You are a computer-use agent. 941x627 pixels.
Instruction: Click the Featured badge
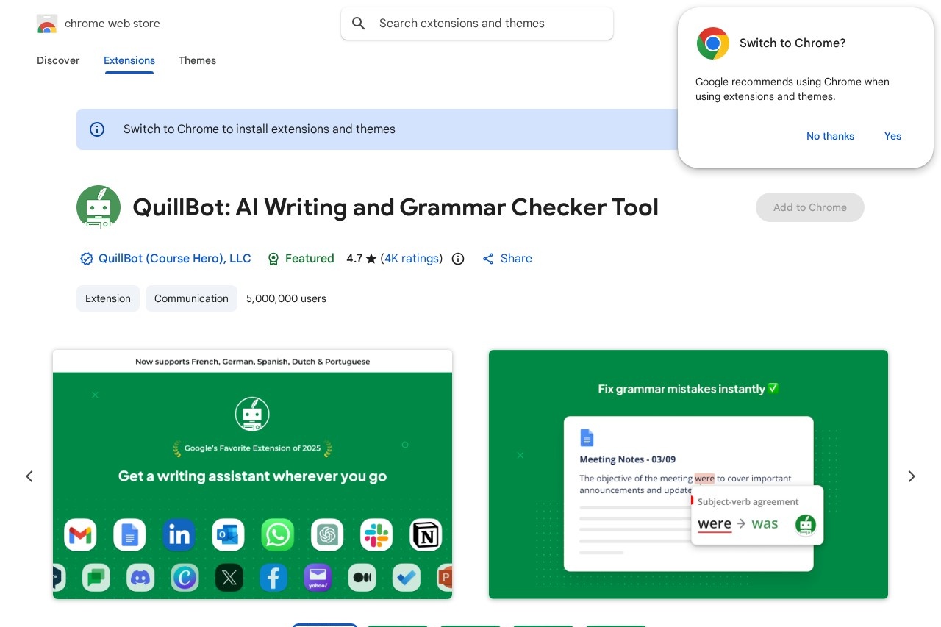click(x=301, y=259)
